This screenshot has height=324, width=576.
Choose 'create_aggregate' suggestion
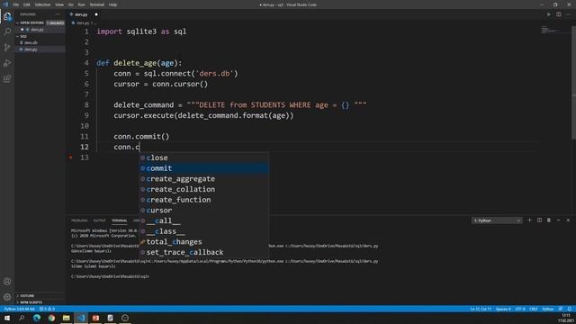pos(204,179)
